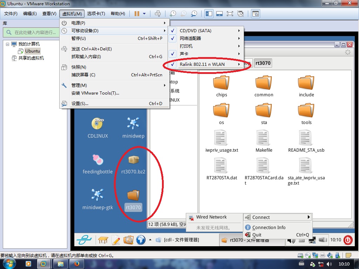Click the CD/DVD device icon in VMware status bar
The width and height of the screenshot is (359, 269).
(308, 255)
